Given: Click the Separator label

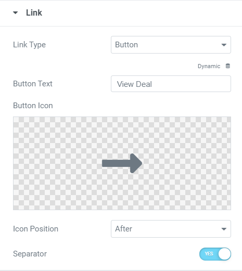Looking at the screenshot, I should click(30, 254).
